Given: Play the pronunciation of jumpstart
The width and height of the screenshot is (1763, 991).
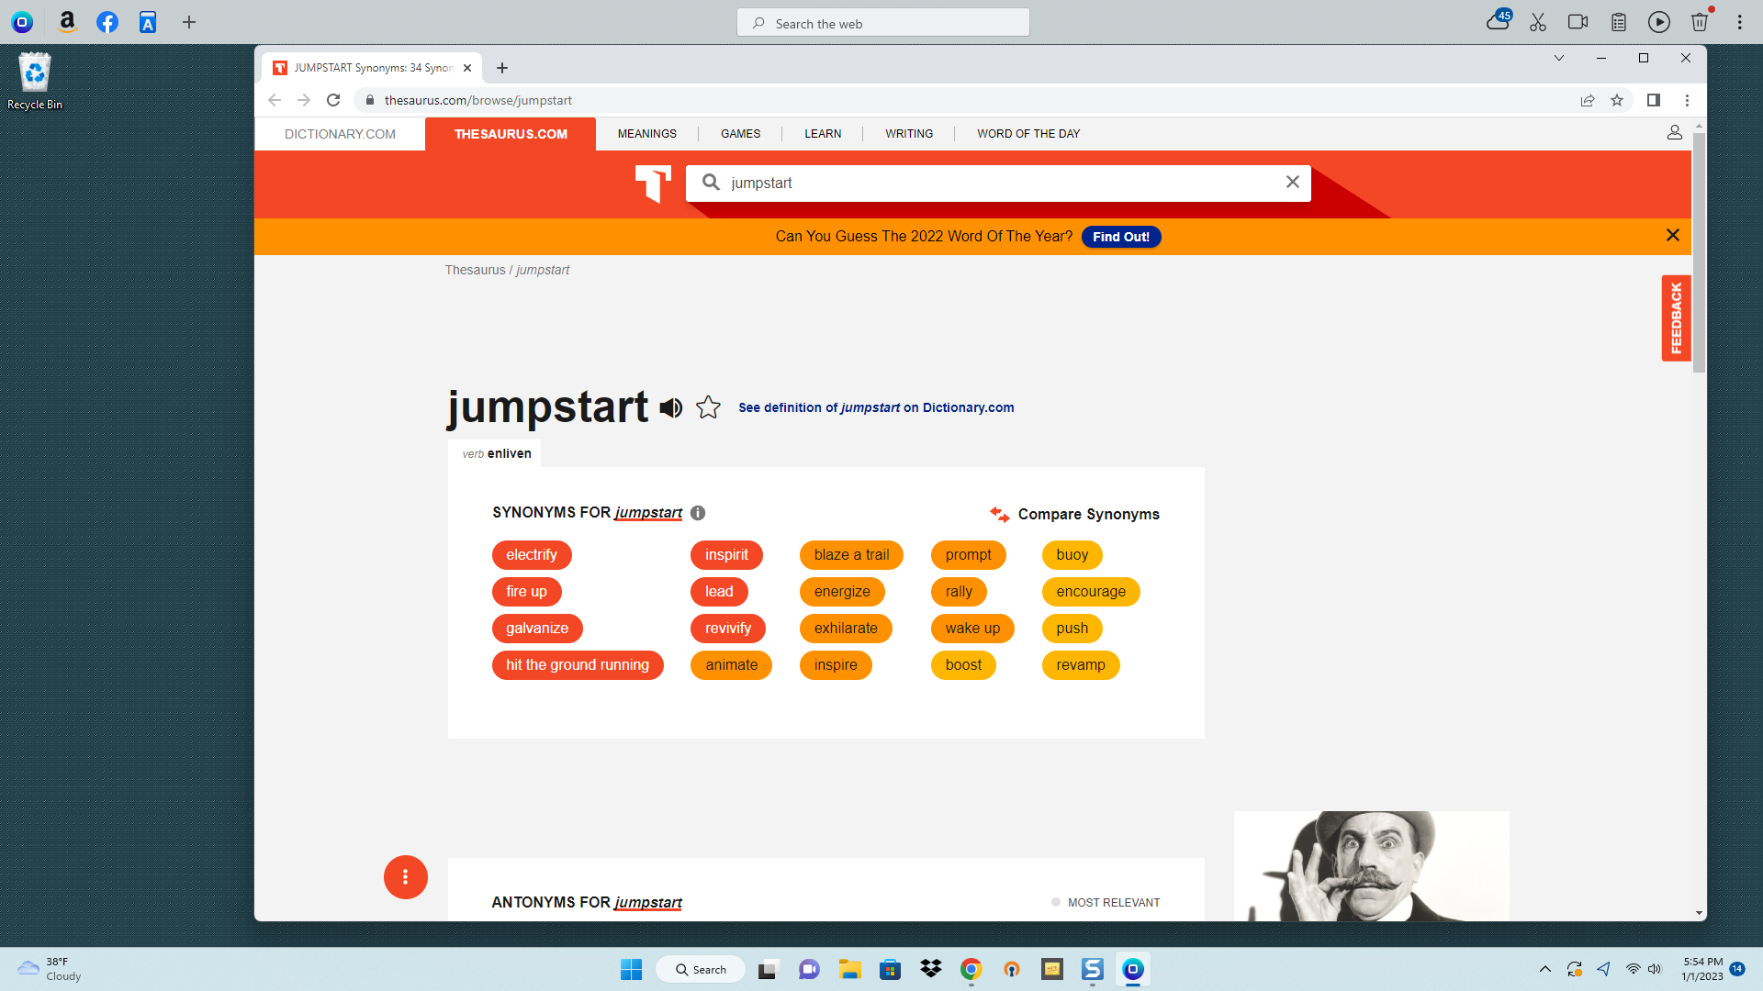Looking at the screenshot, I should [x=670, y=407].
